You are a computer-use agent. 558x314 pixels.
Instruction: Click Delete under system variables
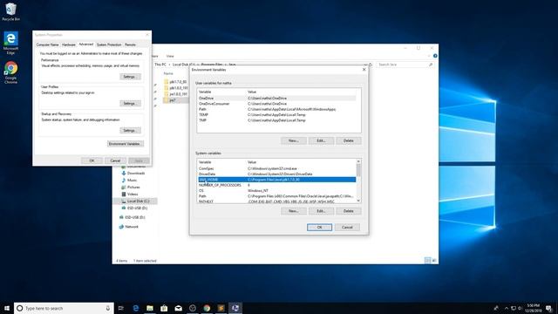click(349, 211)
